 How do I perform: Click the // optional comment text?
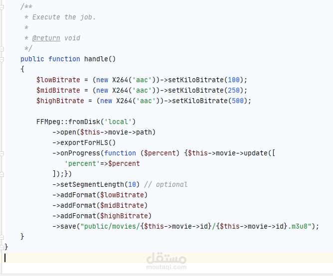(166, 184)
